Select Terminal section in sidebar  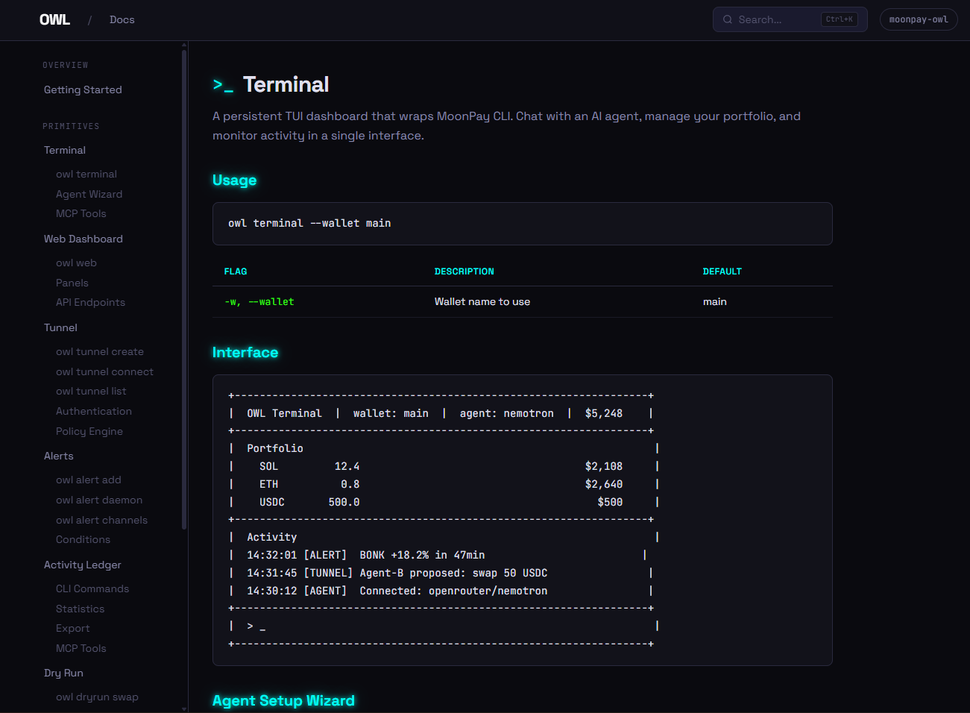(x=65, y=150)
